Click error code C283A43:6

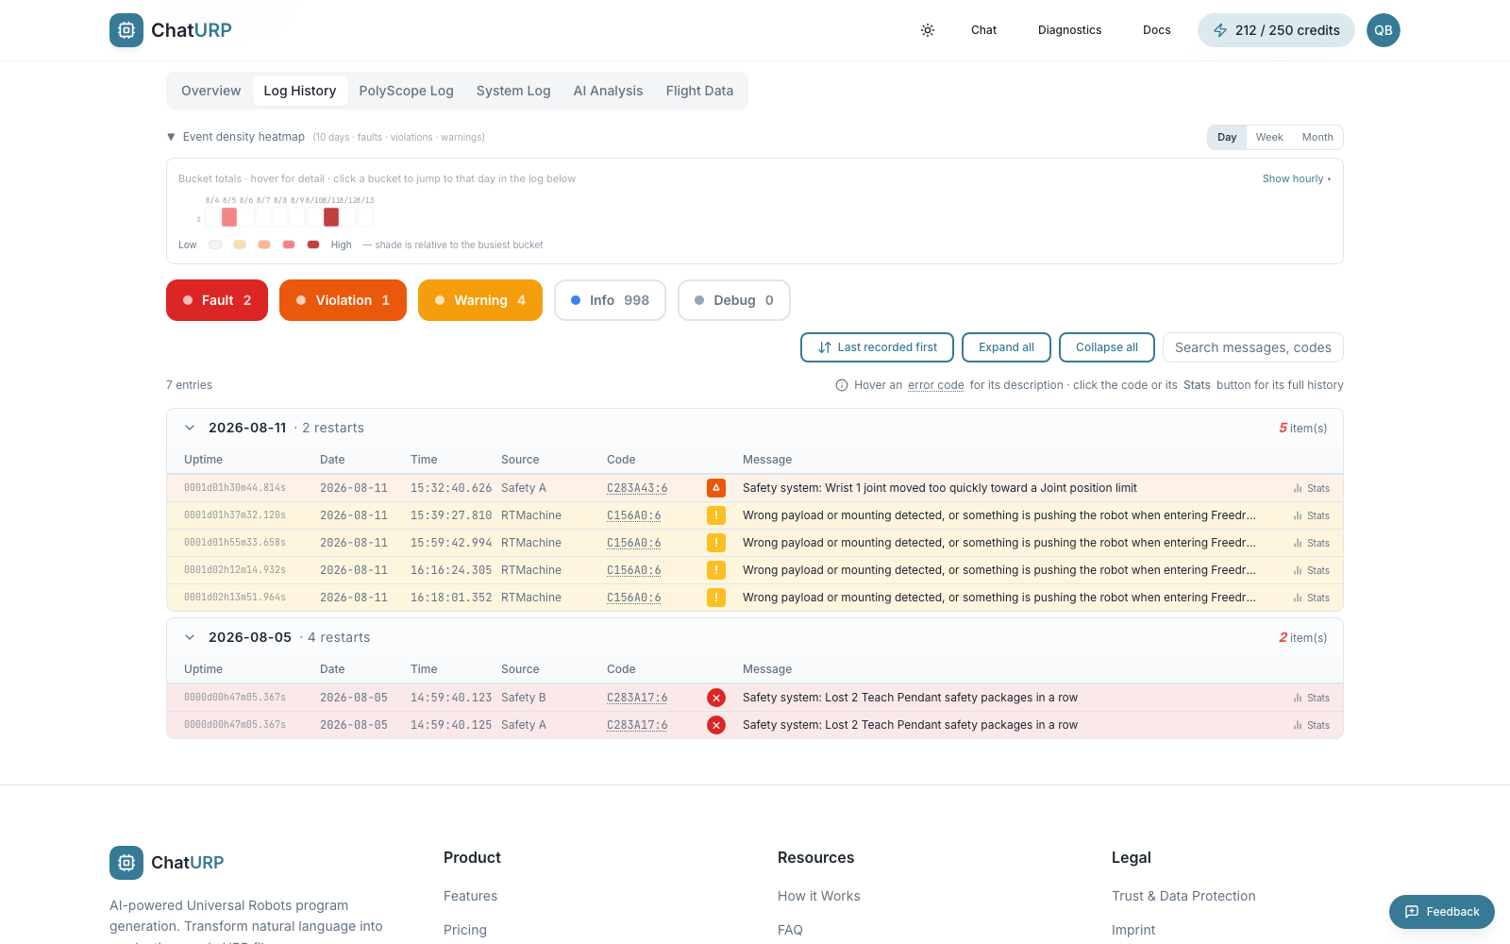pos(637,488)
